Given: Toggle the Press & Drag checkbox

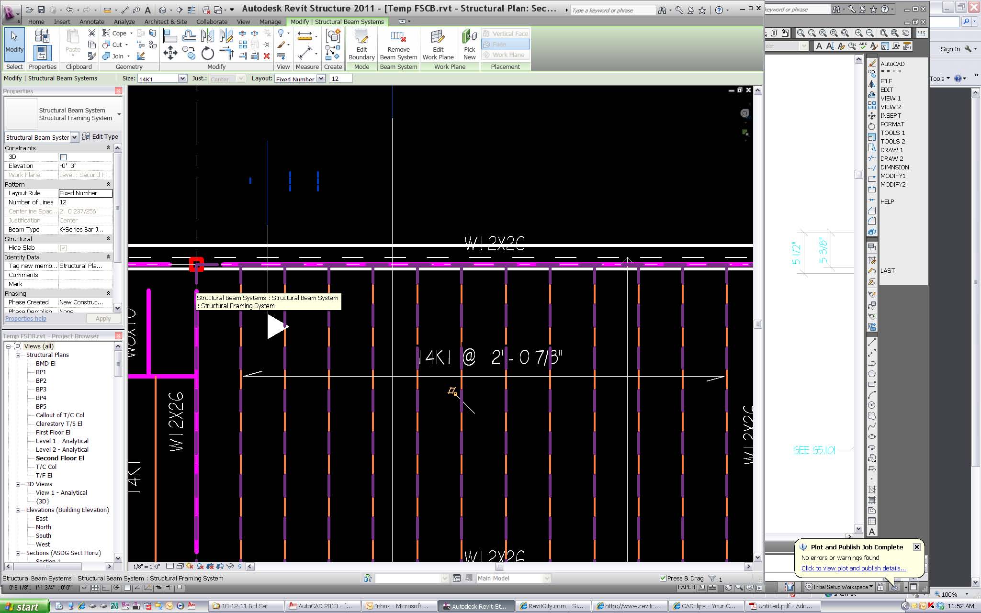Looking at the screenshot, I should 663,578.
